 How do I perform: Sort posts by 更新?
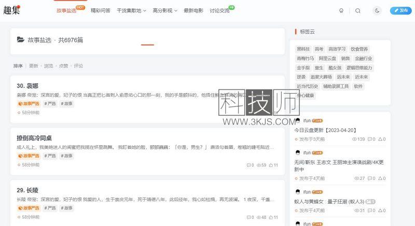(34, 66)
